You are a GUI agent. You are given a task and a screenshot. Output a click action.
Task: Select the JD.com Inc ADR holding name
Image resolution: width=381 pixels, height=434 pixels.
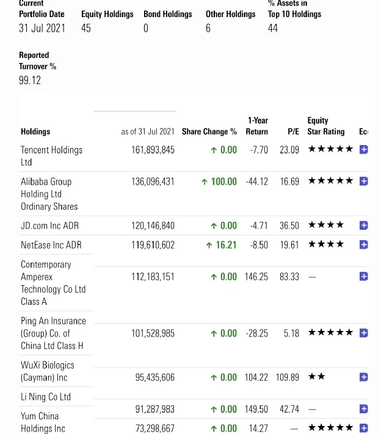[x=49, y=226]
